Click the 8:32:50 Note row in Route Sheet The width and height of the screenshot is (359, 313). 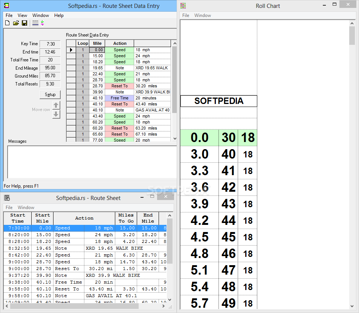tap(85, 248)
